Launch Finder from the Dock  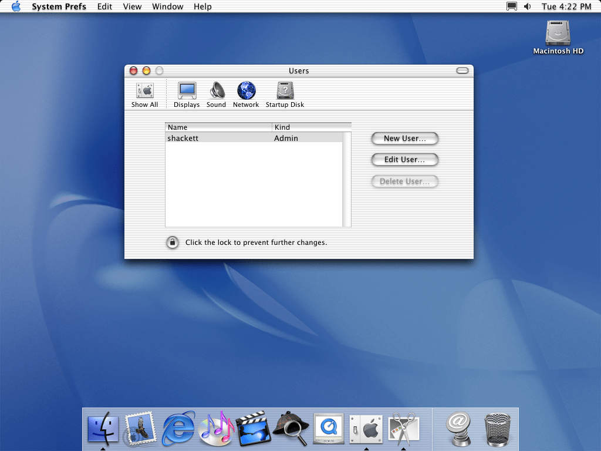point(103,428)
